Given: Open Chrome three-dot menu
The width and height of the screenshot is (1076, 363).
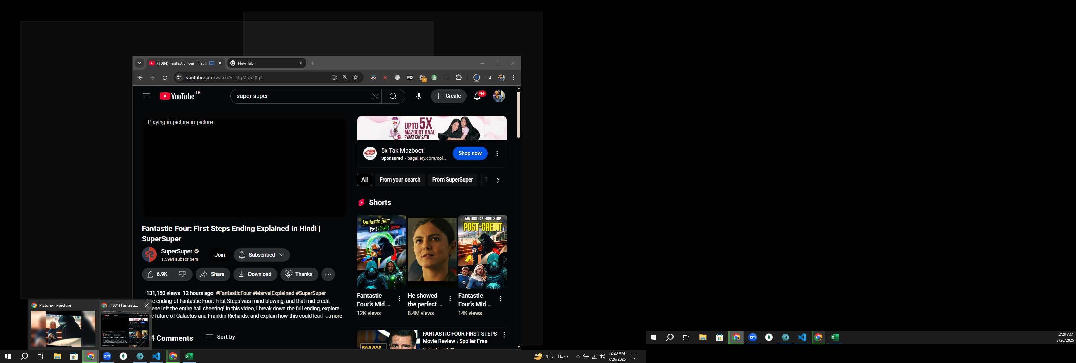Looking at the screenshot, I should click(513, 78).
